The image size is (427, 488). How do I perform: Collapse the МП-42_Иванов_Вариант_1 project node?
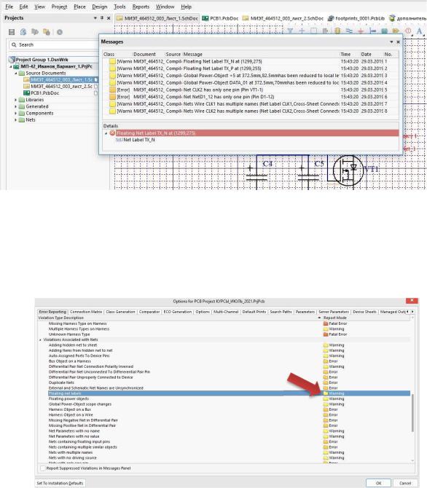click(11, 66)
